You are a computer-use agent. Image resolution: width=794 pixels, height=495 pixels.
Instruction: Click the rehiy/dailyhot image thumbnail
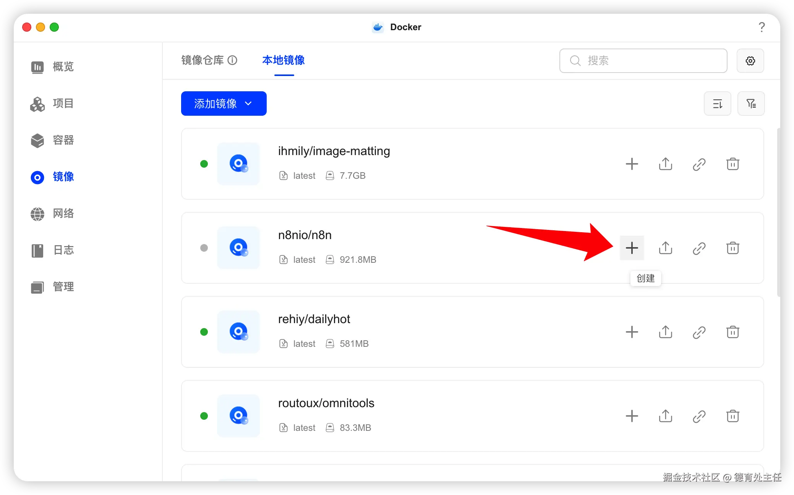[x=238, y=332]
